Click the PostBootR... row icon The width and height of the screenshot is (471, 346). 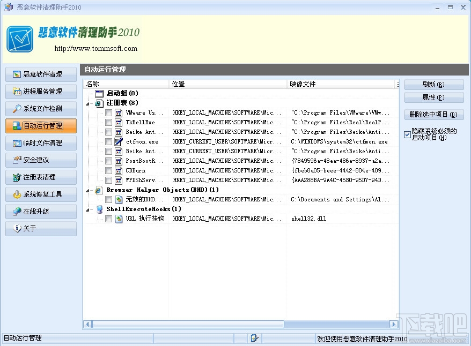click(x=119, y=161)
